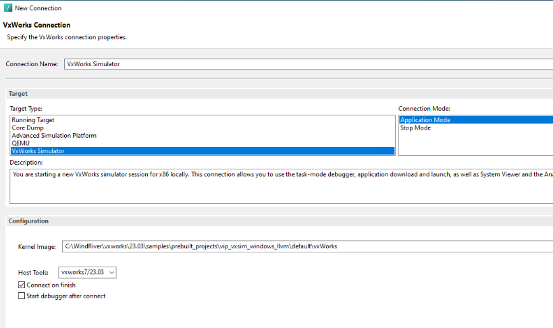Choose Application Mode connection mode
The width and height of the screenshot is (553, 328).
coord(425,120)
